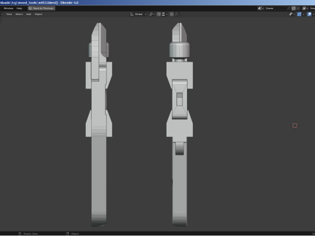The width and height of the screenshot is (315, 236).
Task: Open the snapping options dropdown
Action: click(165, 14)
